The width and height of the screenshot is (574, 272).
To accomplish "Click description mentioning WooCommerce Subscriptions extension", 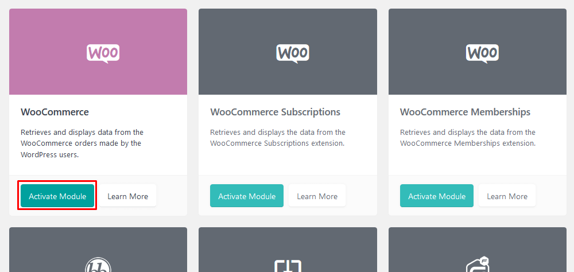I will pos(278,138).
